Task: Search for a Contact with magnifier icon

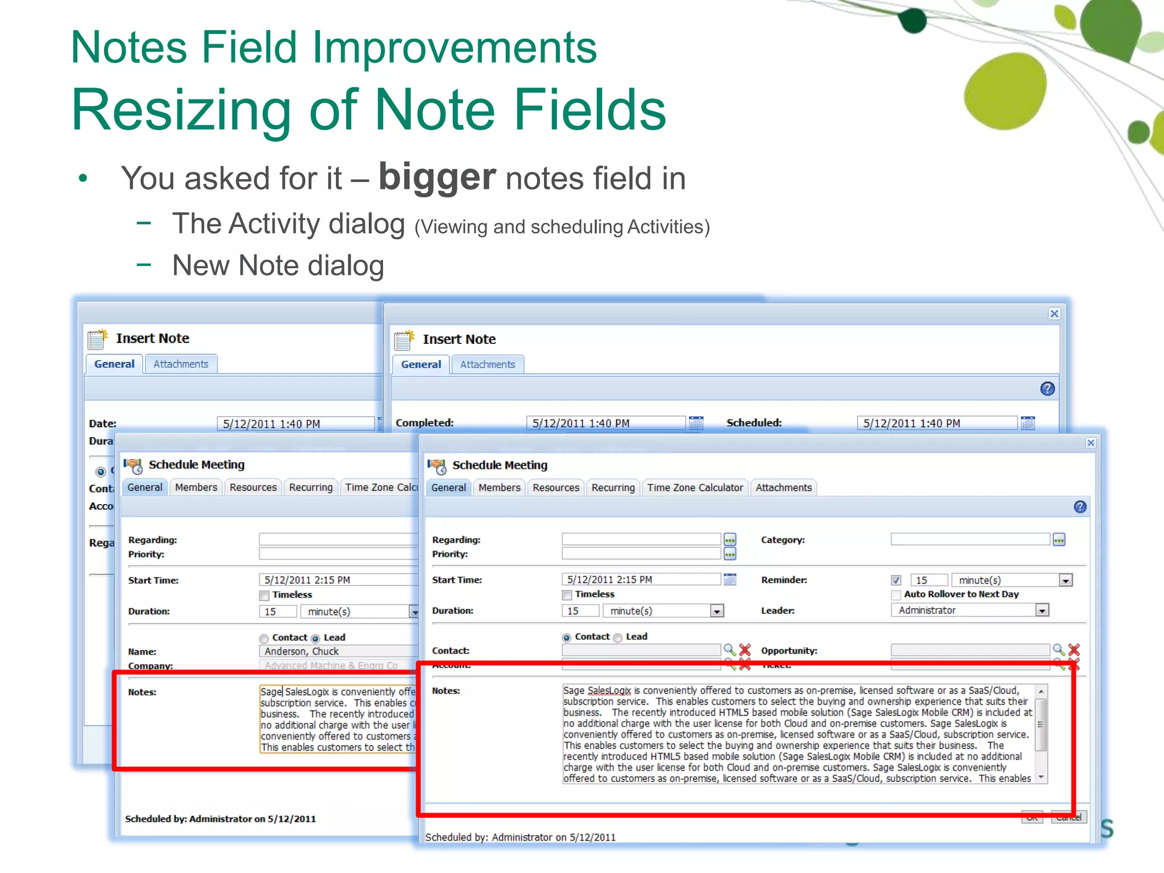Action: [x=729, y=650]
